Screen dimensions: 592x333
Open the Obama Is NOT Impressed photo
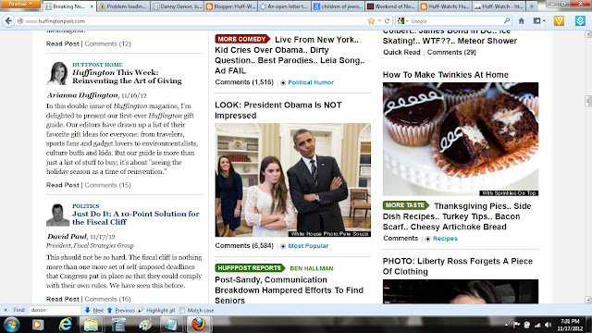[293, 180]
